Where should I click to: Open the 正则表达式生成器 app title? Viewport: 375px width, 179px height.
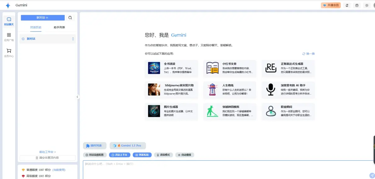pos(292,64)
